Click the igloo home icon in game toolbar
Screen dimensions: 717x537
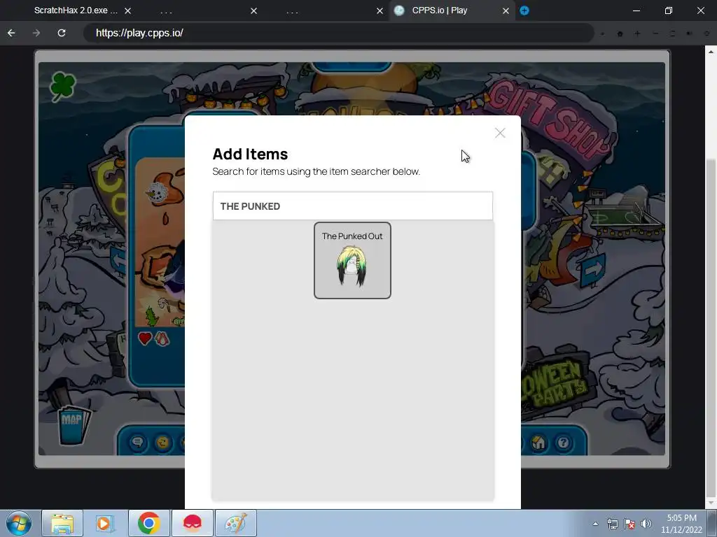coord(538,442)
